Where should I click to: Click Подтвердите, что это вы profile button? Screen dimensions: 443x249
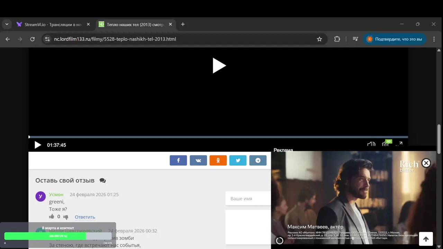[x=395, y=39]
